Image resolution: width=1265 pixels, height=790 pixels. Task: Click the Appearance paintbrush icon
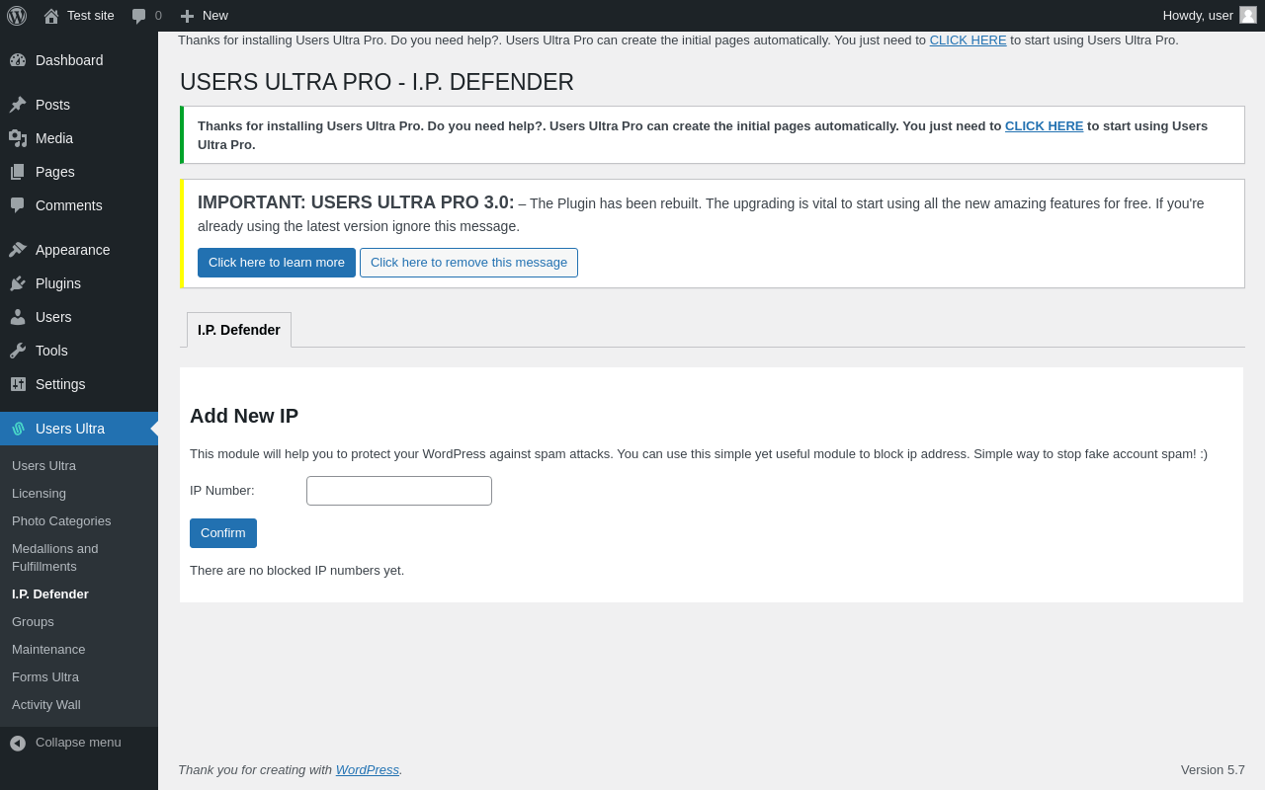[x=18, y=250]
